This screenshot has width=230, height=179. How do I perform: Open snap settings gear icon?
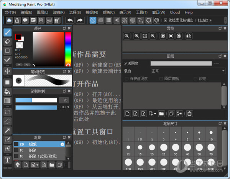156,20
